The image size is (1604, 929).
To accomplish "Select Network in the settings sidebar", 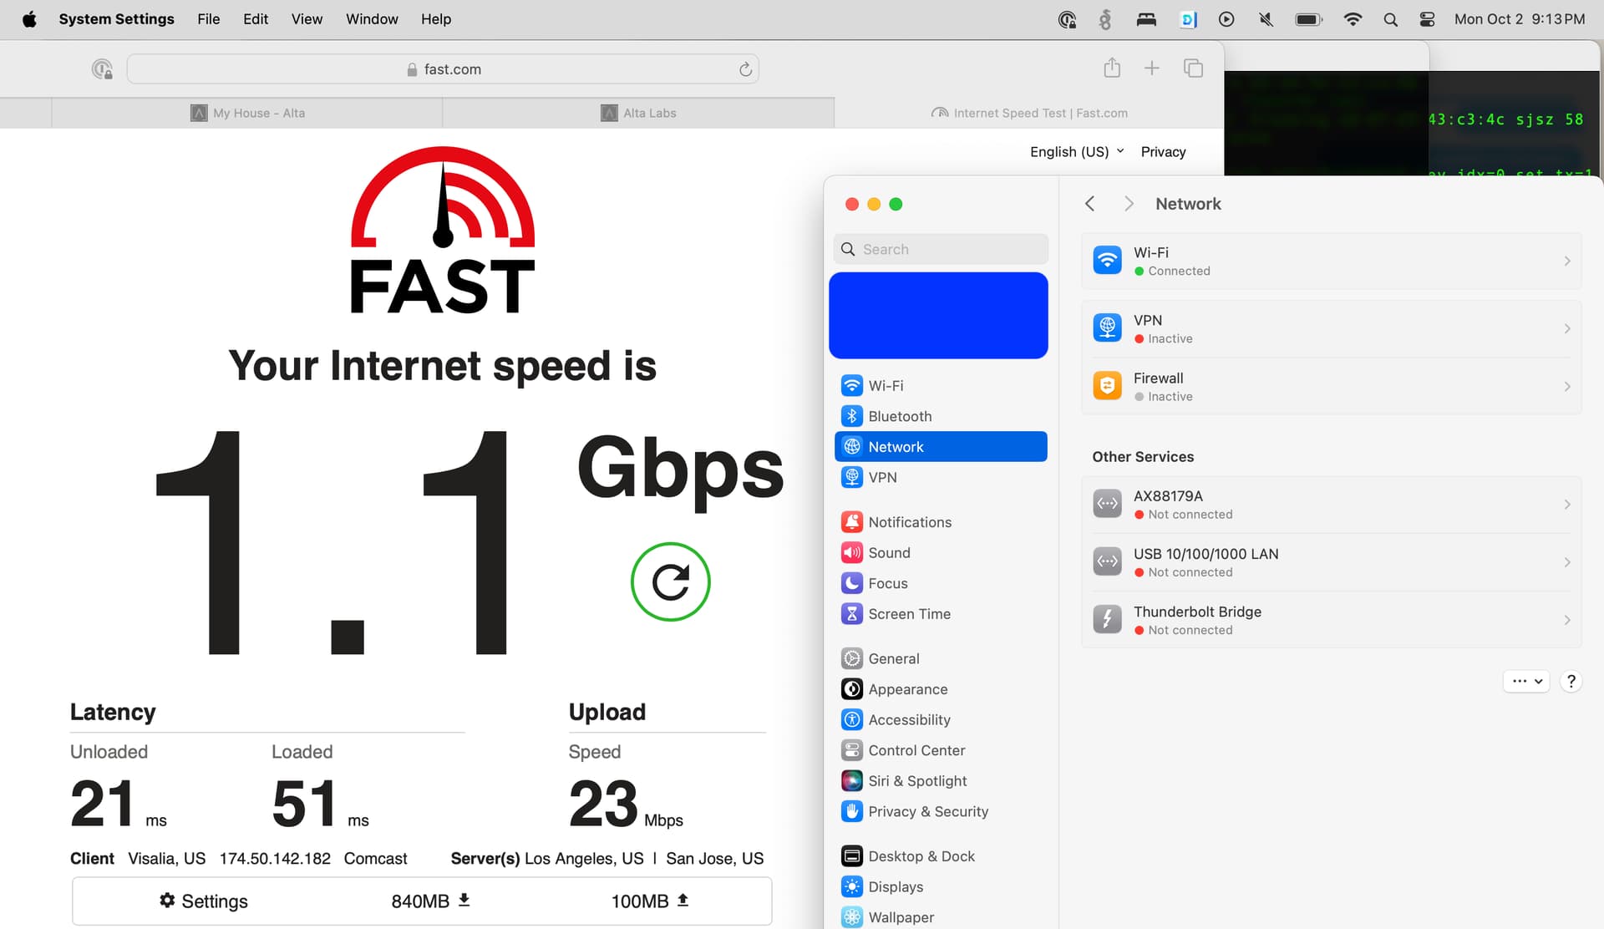I will tap(941, 446).
